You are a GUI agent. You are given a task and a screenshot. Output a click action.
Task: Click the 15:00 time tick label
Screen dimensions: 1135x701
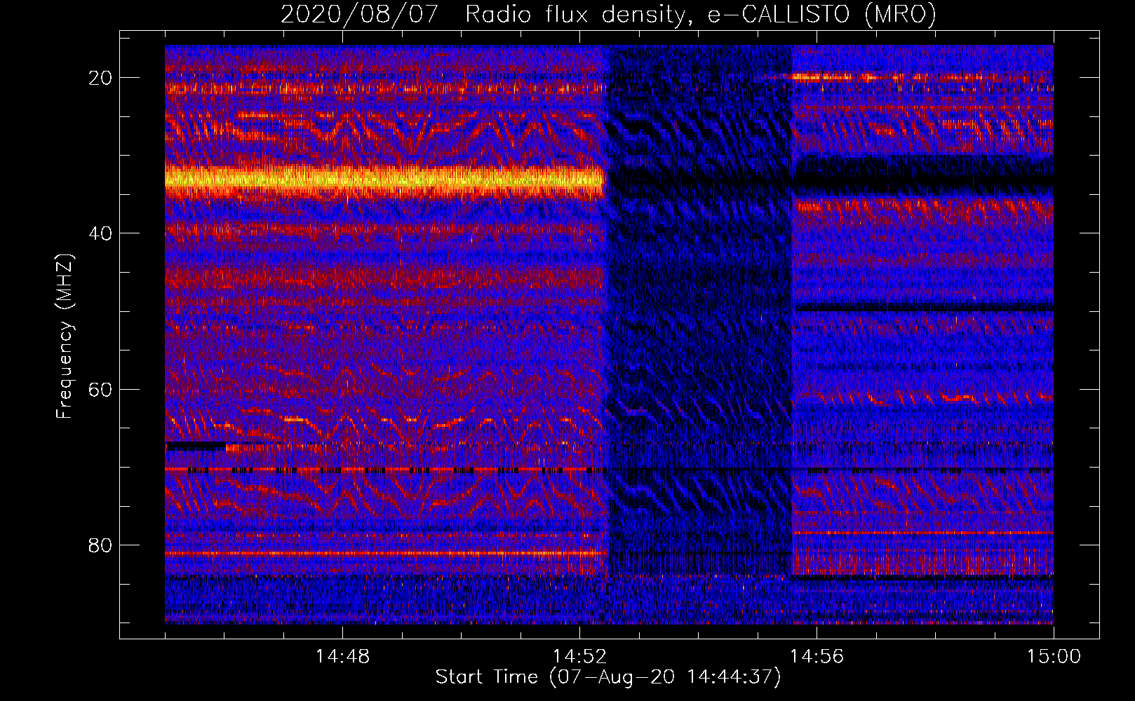click(1054, 657)
